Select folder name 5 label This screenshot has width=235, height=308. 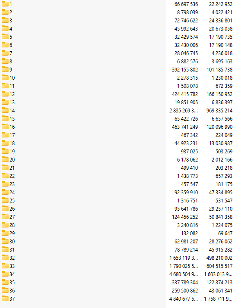tap(11, 37)
